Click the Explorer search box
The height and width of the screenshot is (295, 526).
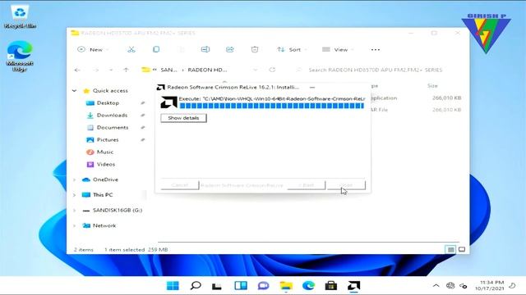[x=375, y=70]
